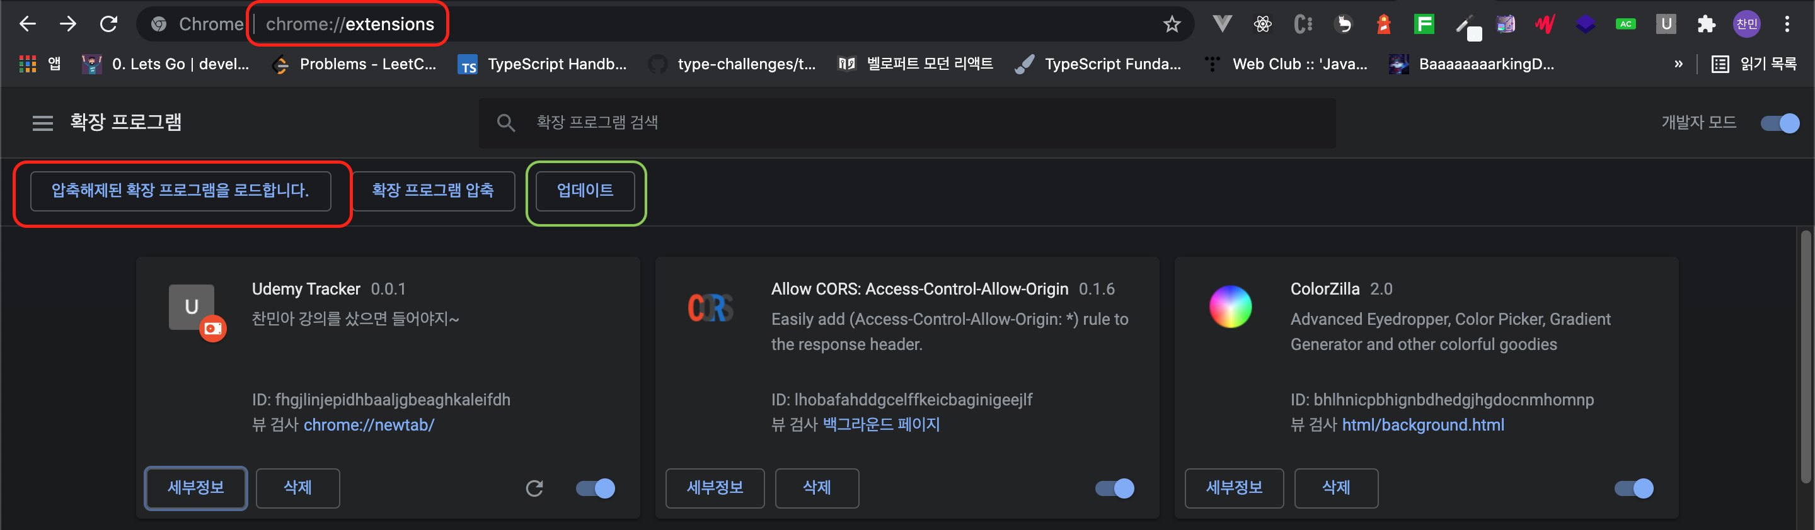
Task: Open the 찬민 profile avatar
Action: point(1747,24)
